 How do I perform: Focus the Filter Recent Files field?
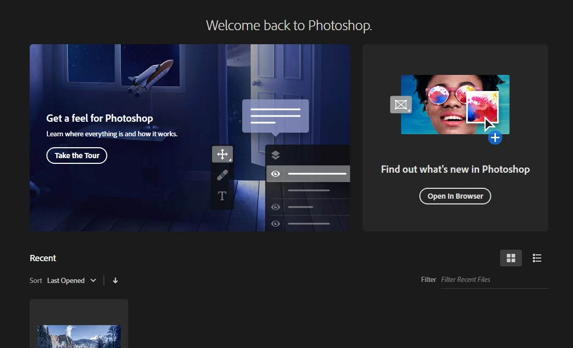click(x=494, y=280)
